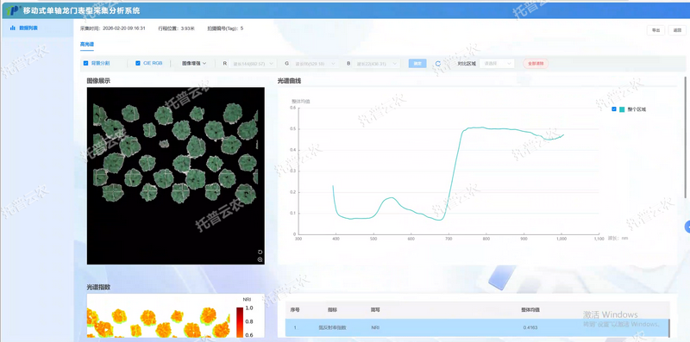Toggle the 整个区域 legend checkbox
Screen dimensions: 690x342
pos(614,109)
